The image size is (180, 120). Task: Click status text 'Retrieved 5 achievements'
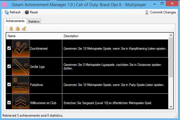33,116
